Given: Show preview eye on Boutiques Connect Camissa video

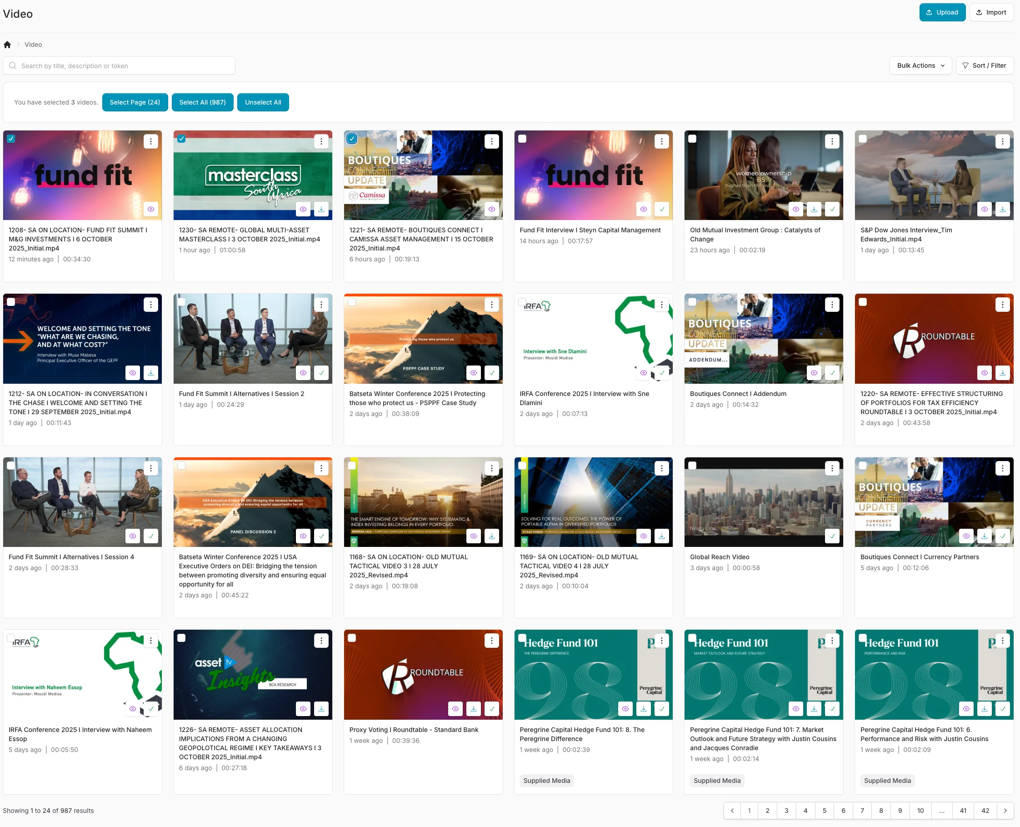Looking at the screenshot, I should (491, 209).
